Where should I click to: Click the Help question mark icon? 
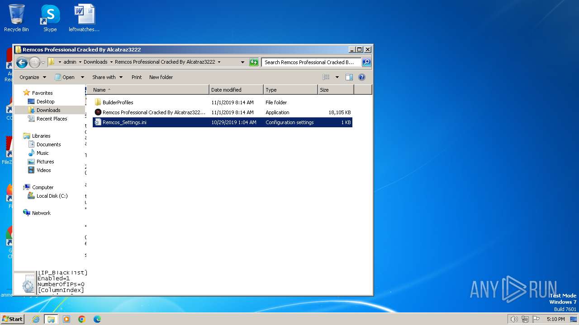pyautogui.click(x=362, y=77)
